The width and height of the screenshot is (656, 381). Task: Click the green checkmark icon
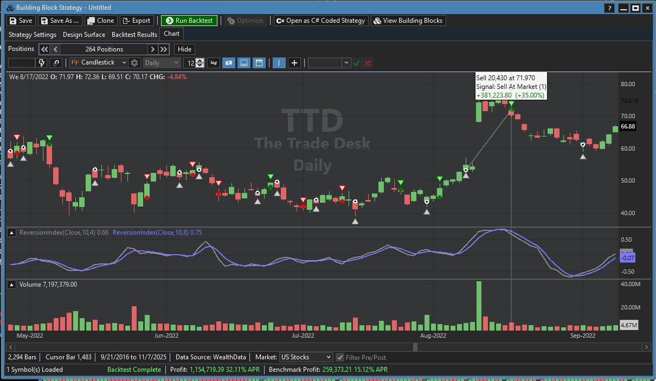coord(356,63)
